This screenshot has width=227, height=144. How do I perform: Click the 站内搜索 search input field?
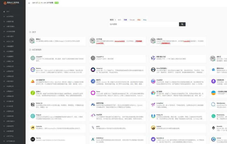[144, 24]
